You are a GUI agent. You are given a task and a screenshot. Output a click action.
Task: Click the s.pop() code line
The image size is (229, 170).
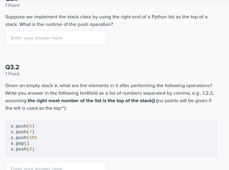(20, 143)
